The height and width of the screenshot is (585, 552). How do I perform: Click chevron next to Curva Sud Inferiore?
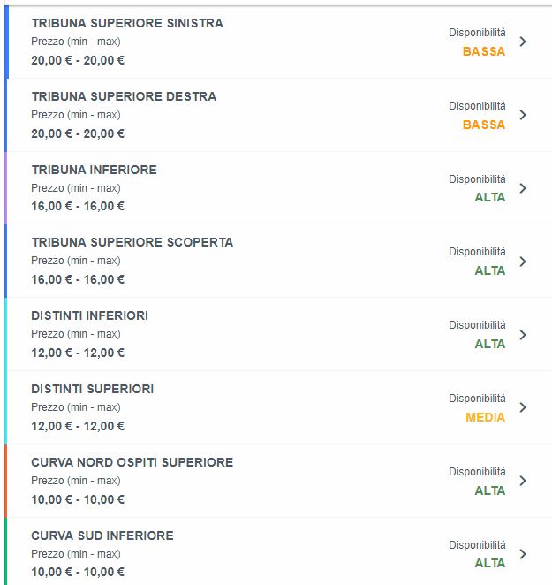(523, 554)
